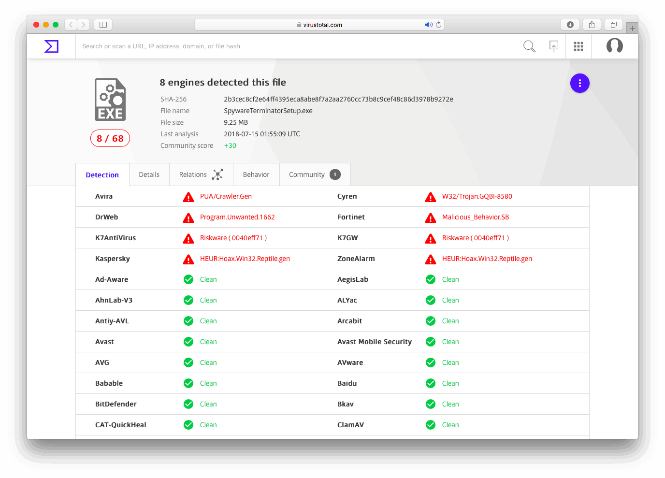Select the Detection tab
Screen dimensions: 665x478
tap(102, 175)
